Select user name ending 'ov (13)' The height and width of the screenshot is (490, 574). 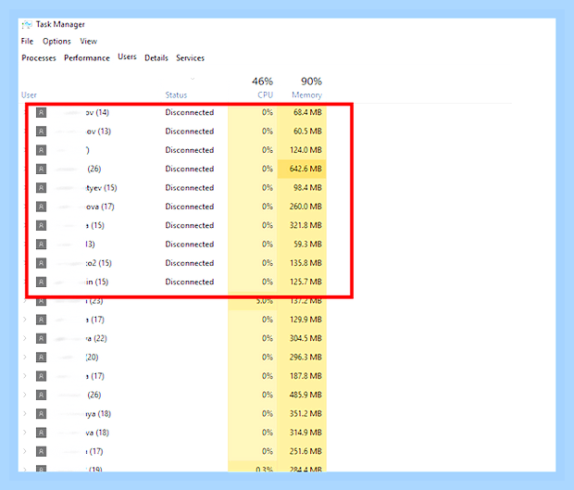point(98,132)
